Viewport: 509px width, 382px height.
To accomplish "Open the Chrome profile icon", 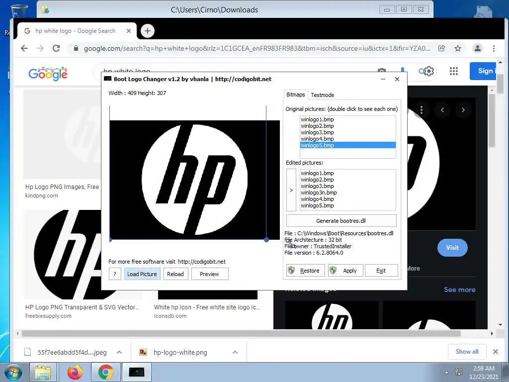I will (478, 48).
